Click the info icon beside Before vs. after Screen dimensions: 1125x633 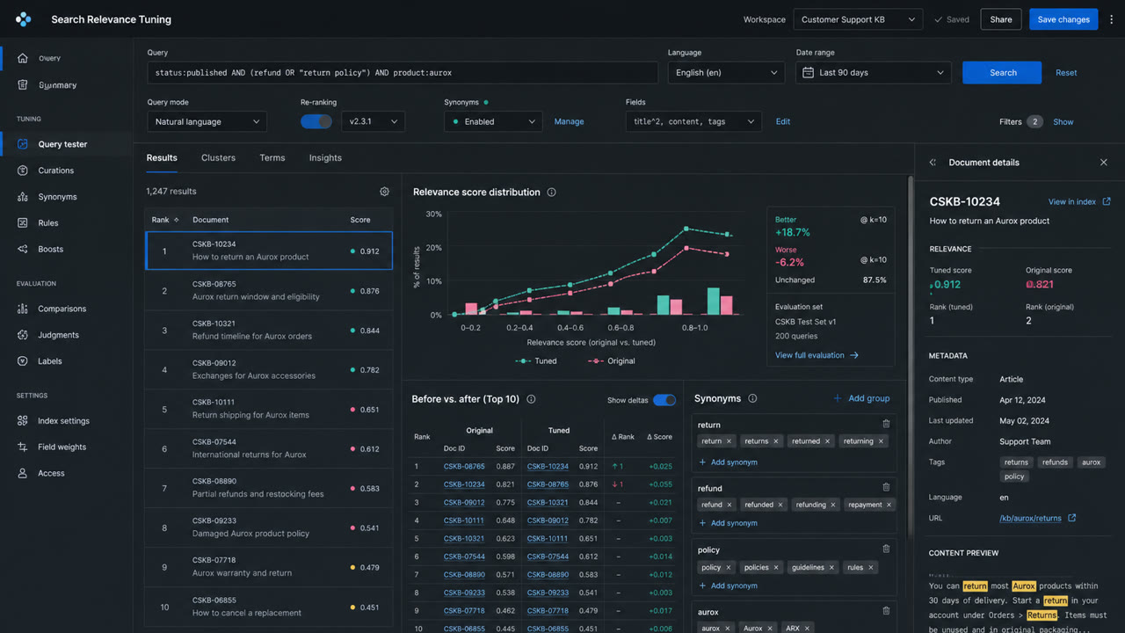(x=531, y=399)
